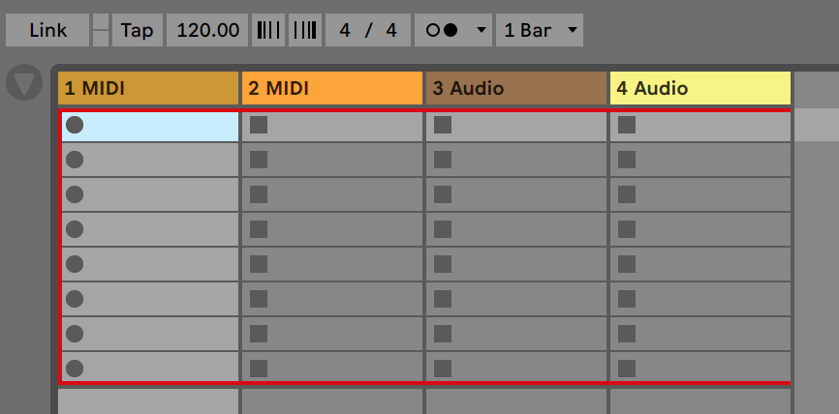Click the stop button in 2 MIDI's first slot
This screenshot has width=839, height=414.
tap(259, 125)
